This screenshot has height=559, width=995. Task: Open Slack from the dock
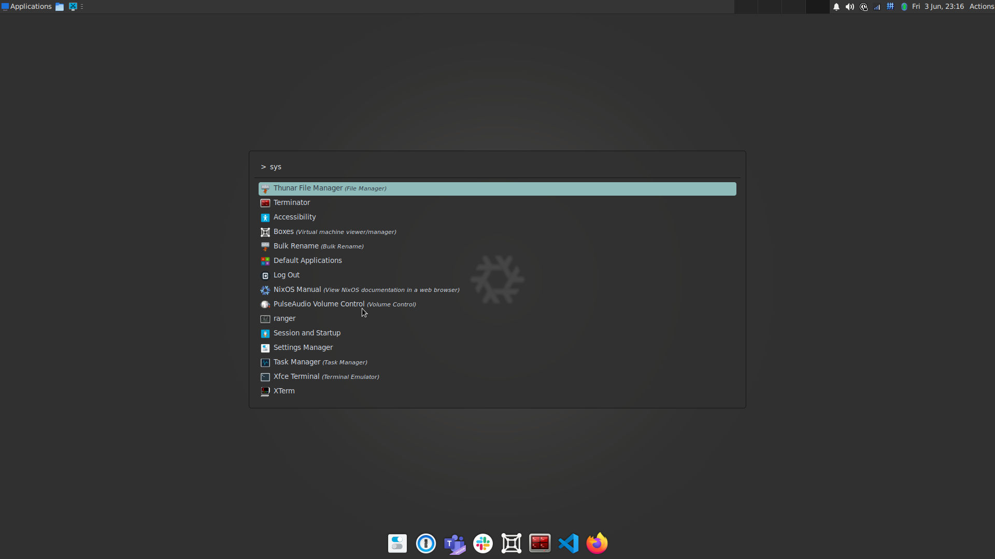(483, 543)
